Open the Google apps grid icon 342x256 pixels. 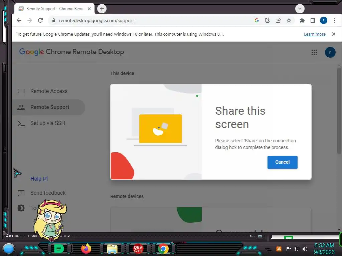314,52
